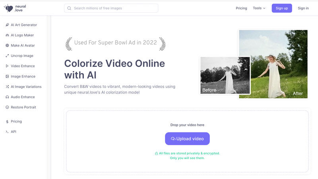Viewport: 318px width, 179px height.
Task: Click the Uncrop Image arrows icon
Action: point(7,56)
